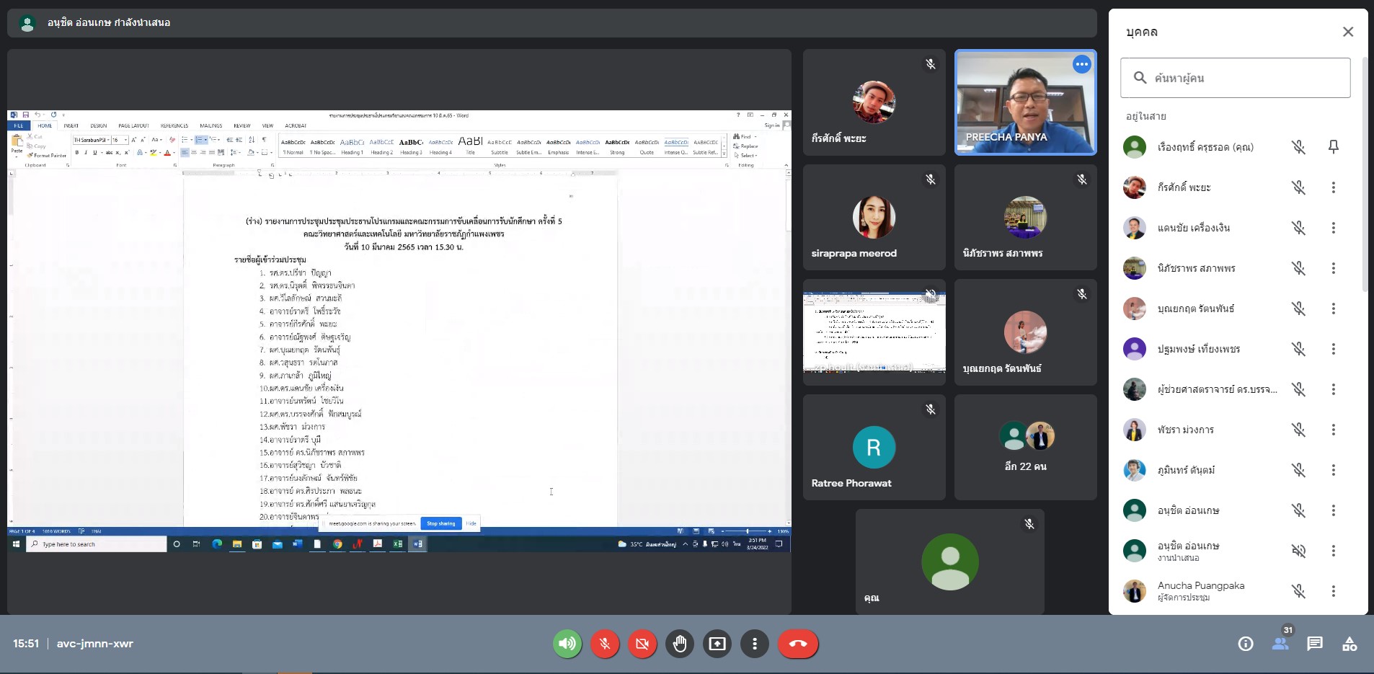Close the people side panel
The image size is (1374, 674).
click(1347, 32)
